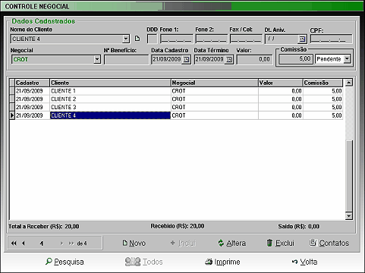Click the CPF input field

pyautogui.click(x=331, y=39)
